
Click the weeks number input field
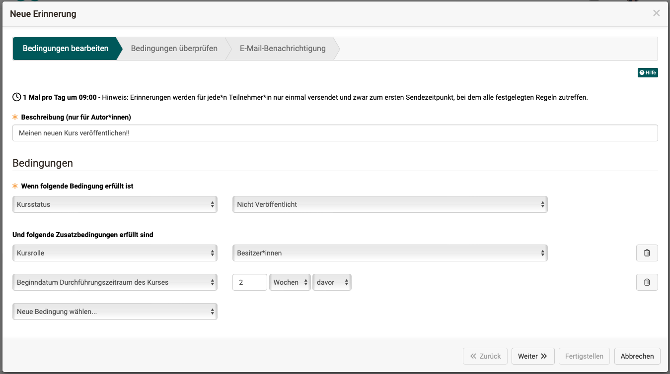tap(249, 282)
